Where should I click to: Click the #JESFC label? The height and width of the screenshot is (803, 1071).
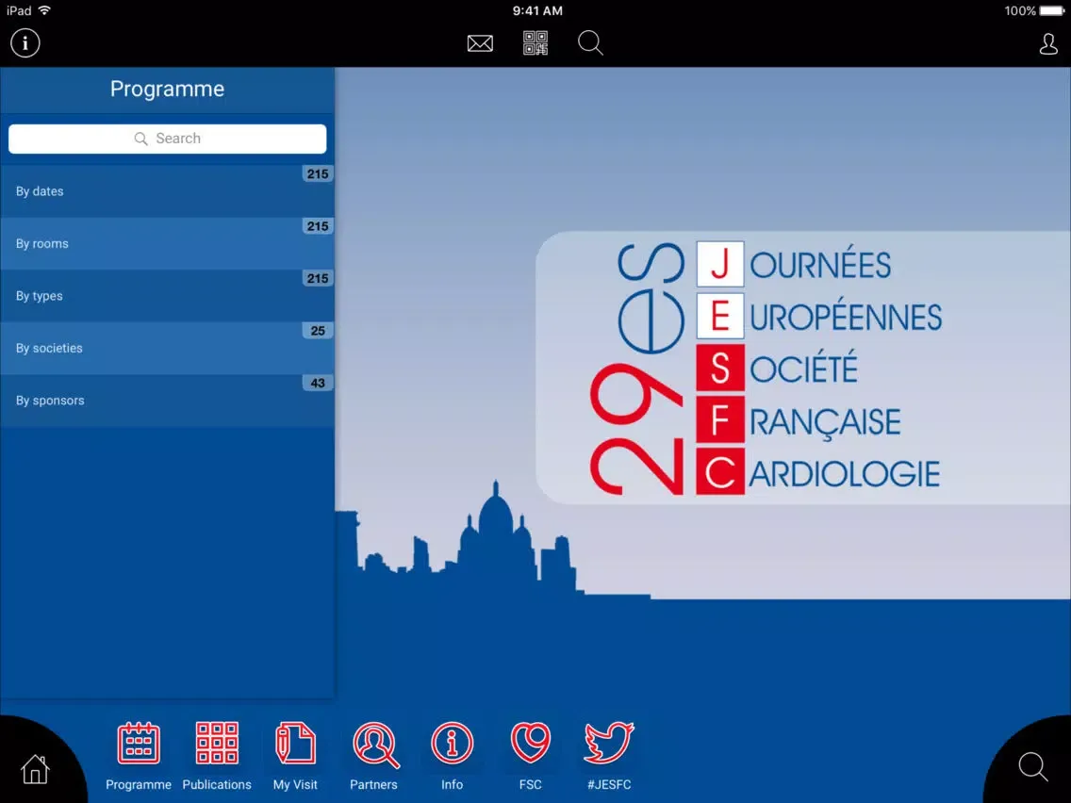[x=609, y=784]
